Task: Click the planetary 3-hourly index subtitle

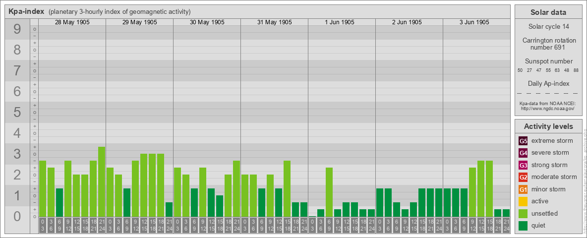Action: click(119, 12)
